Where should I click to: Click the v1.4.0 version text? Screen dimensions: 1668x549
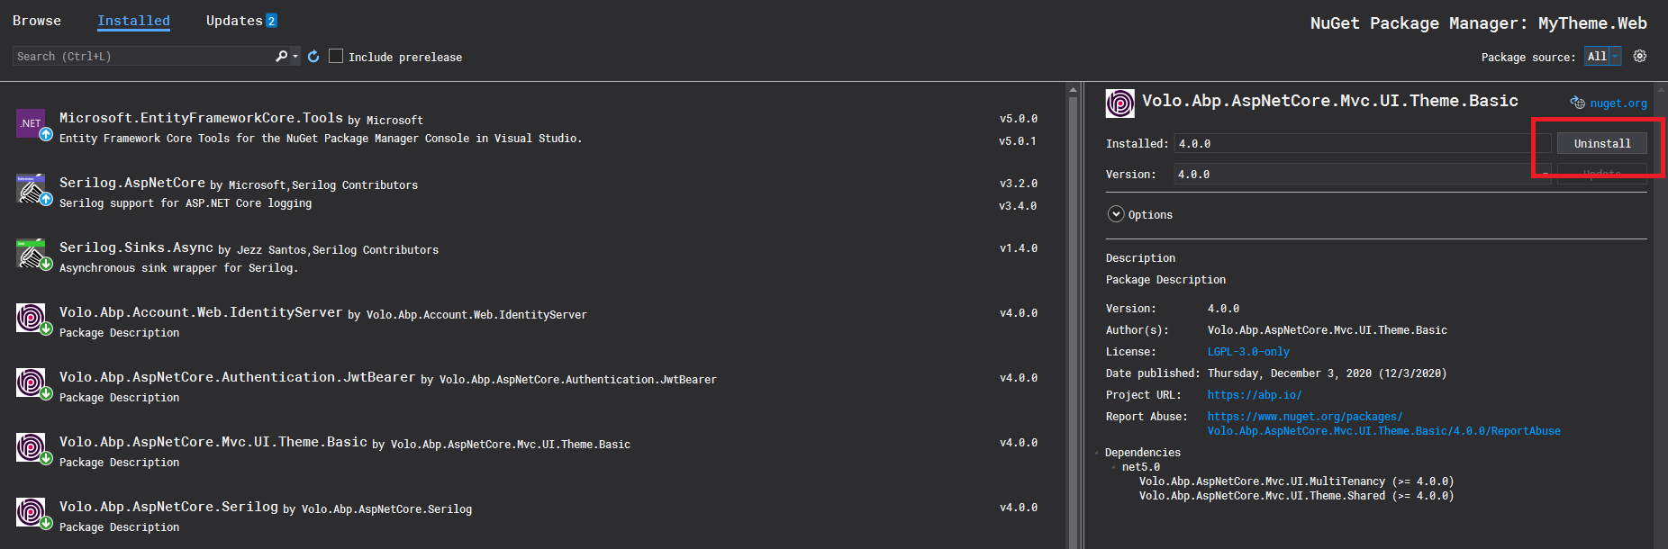(x=1019, y=248)
